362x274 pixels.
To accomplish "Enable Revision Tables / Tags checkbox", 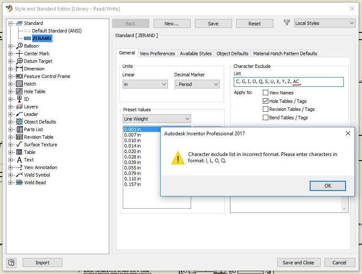I will click(x=265, y=109).
